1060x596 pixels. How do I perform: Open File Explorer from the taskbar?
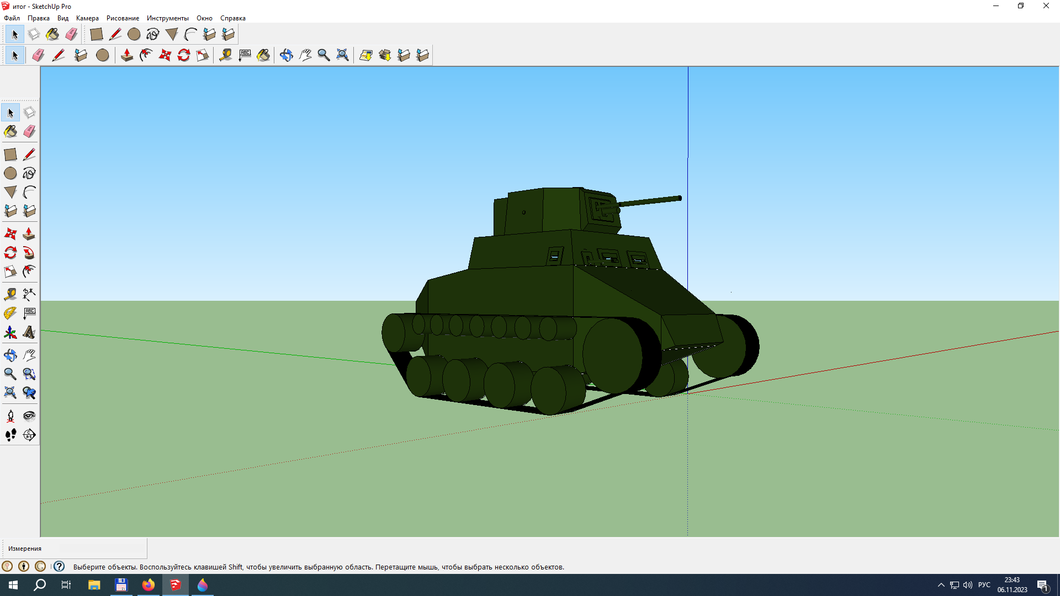click(x=94, y=585)
